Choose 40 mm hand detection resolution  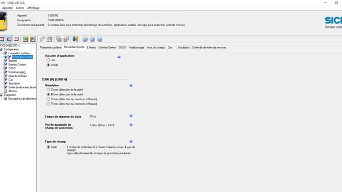pos(48,94)
